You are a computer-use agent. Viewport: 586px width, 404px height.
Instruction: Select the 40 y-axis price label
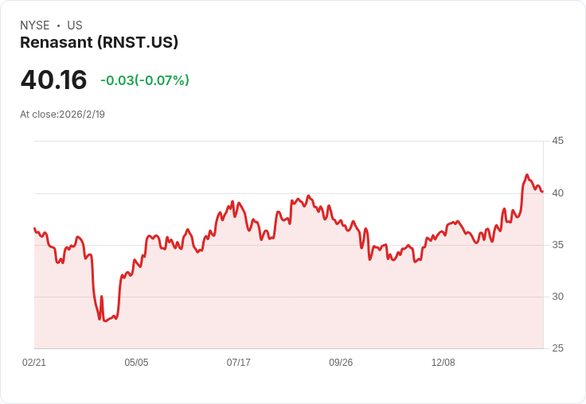click(558, 192)
